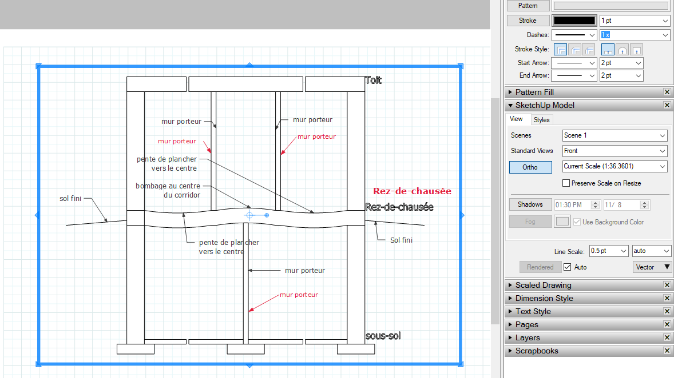
Task: Switch to the Styles tab
Action: pyautogui.click(x=541, y=119)
